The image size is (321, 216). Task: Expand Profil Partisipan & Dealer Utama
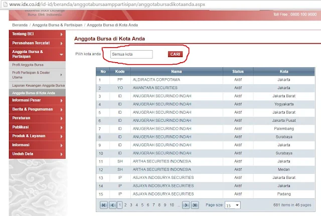[61, 75]
